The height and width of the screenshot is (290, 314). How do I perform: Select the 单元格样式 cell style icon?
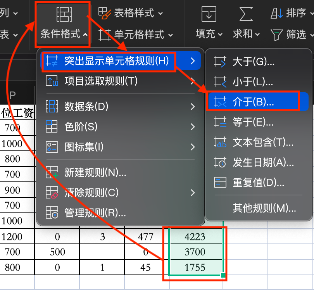(104, 35)
